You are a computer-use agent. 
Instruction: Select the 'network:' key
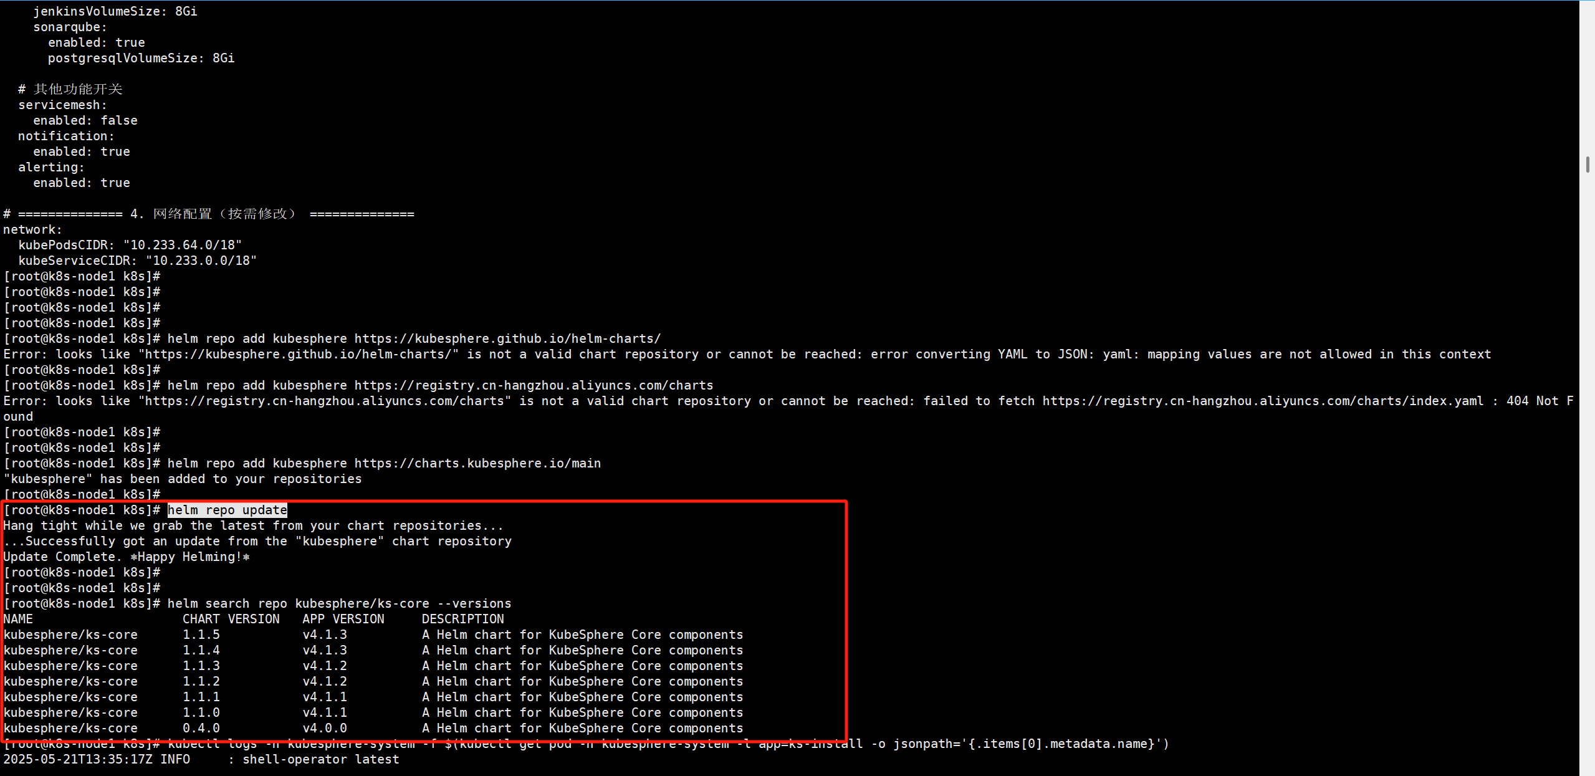click(32, 229)
